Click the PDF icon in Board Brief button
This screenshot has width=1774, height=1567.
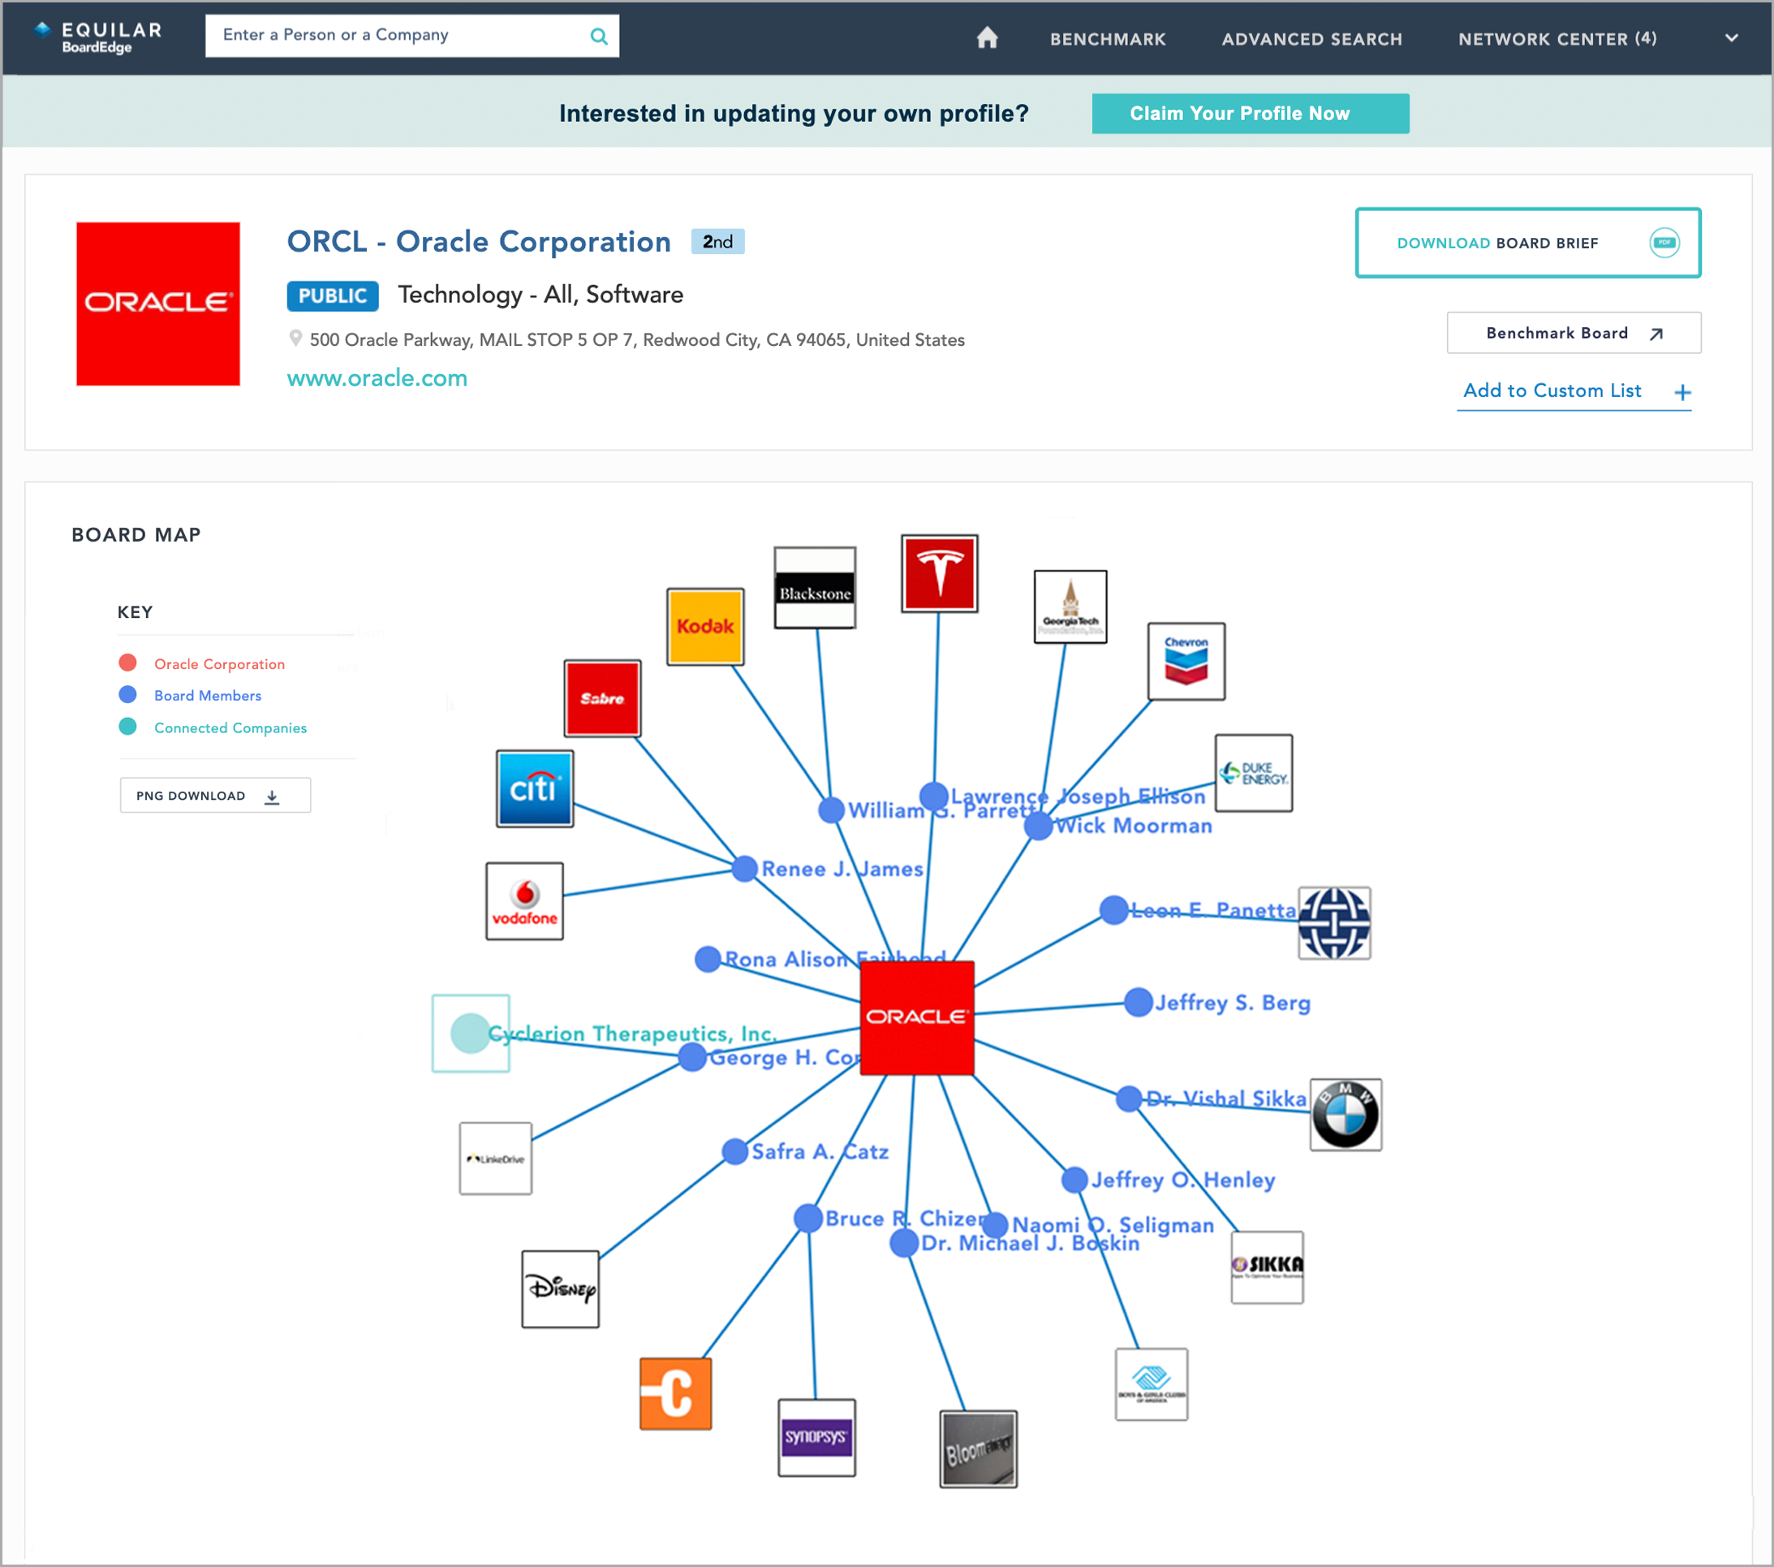click(x=1664, y=242)
